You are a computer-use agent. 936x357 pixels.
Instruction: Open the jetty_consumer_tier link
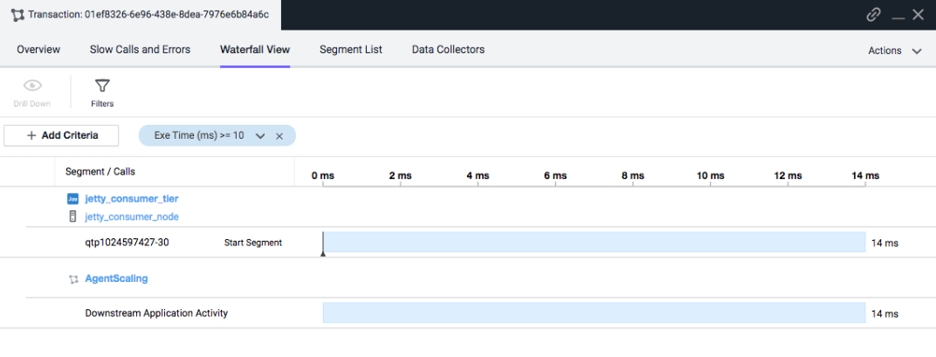132,199
